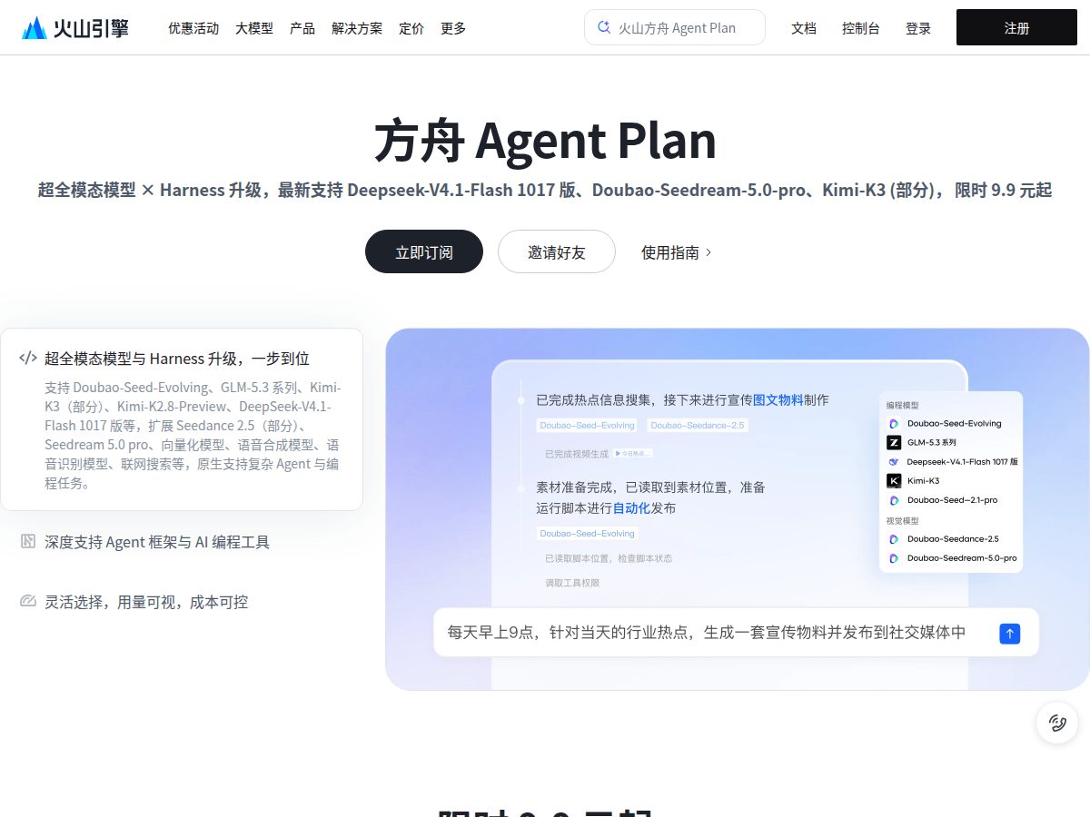Click the Z icon next to GLM-5.3 系列
This screenshot has height=817, width=1090.
(894, 442)
